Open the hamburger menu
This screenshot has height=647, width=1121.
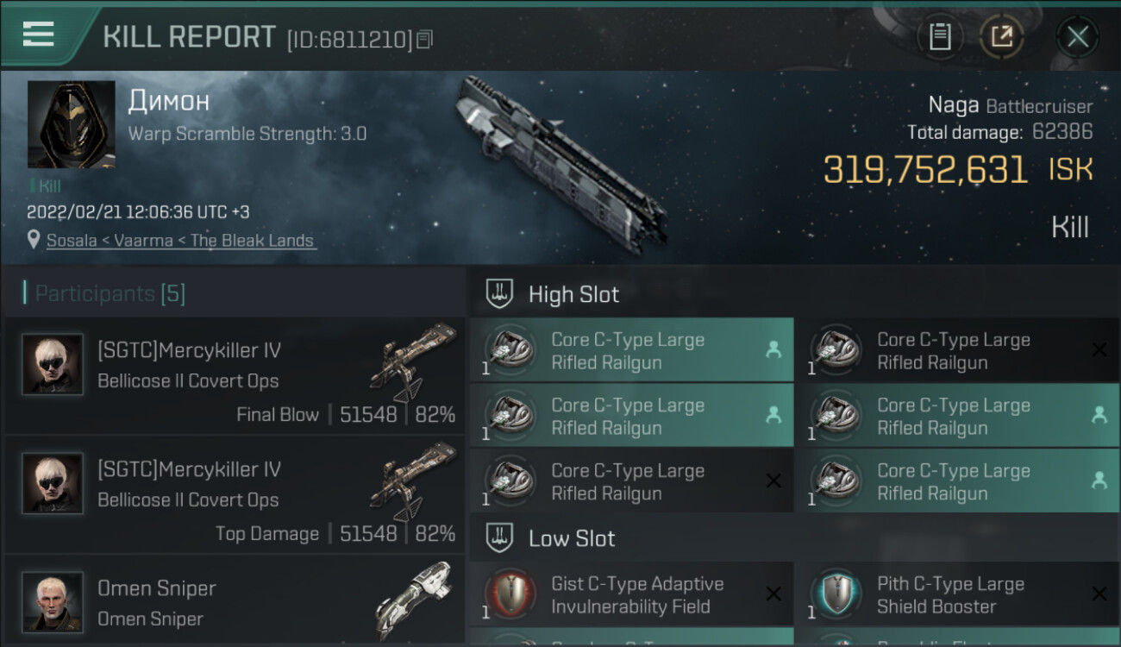click(x=39, y=34)
